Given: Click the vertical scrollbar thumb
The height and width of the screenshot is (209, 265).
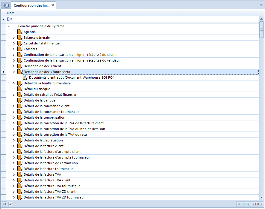Looking at the screenshot, I should coord(261,30).
